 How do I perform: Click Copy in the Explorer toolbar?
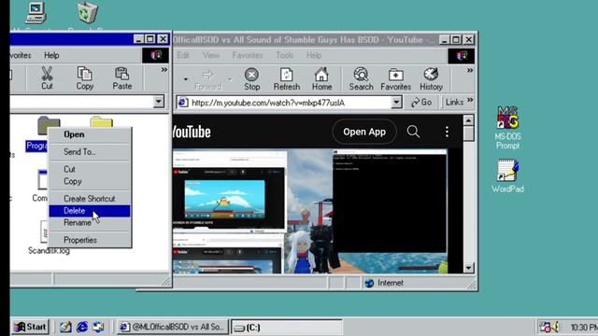click(85, 78)
